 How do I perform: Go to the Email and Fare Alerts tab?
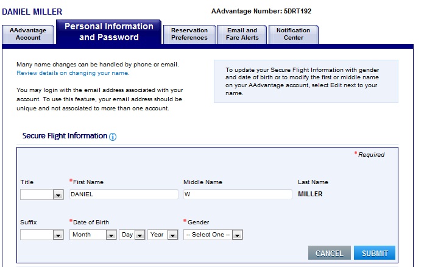click(x=242, y=34)
